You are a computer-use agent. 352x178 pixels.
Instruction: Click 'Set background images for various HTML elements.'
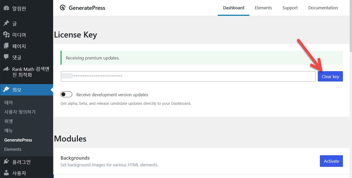tap(109, 165)
